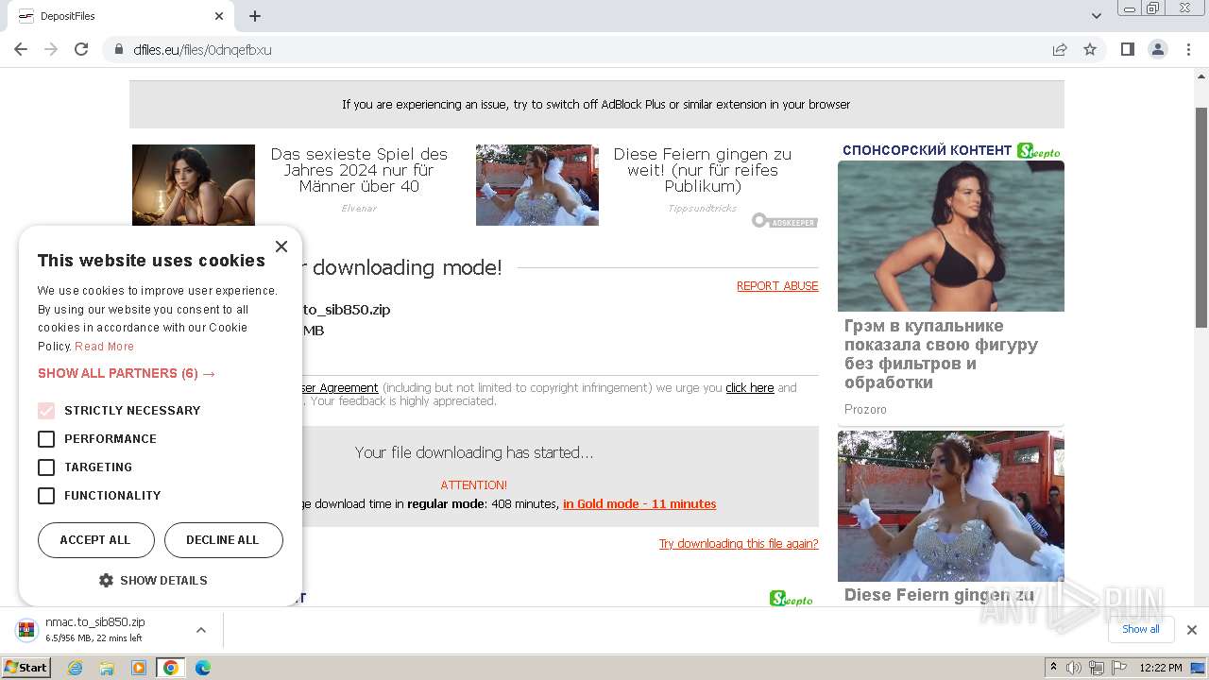The width and height of the screenshot is (1209, 680).
Task: View site info lock icon
Action: (x=118, y=49)
